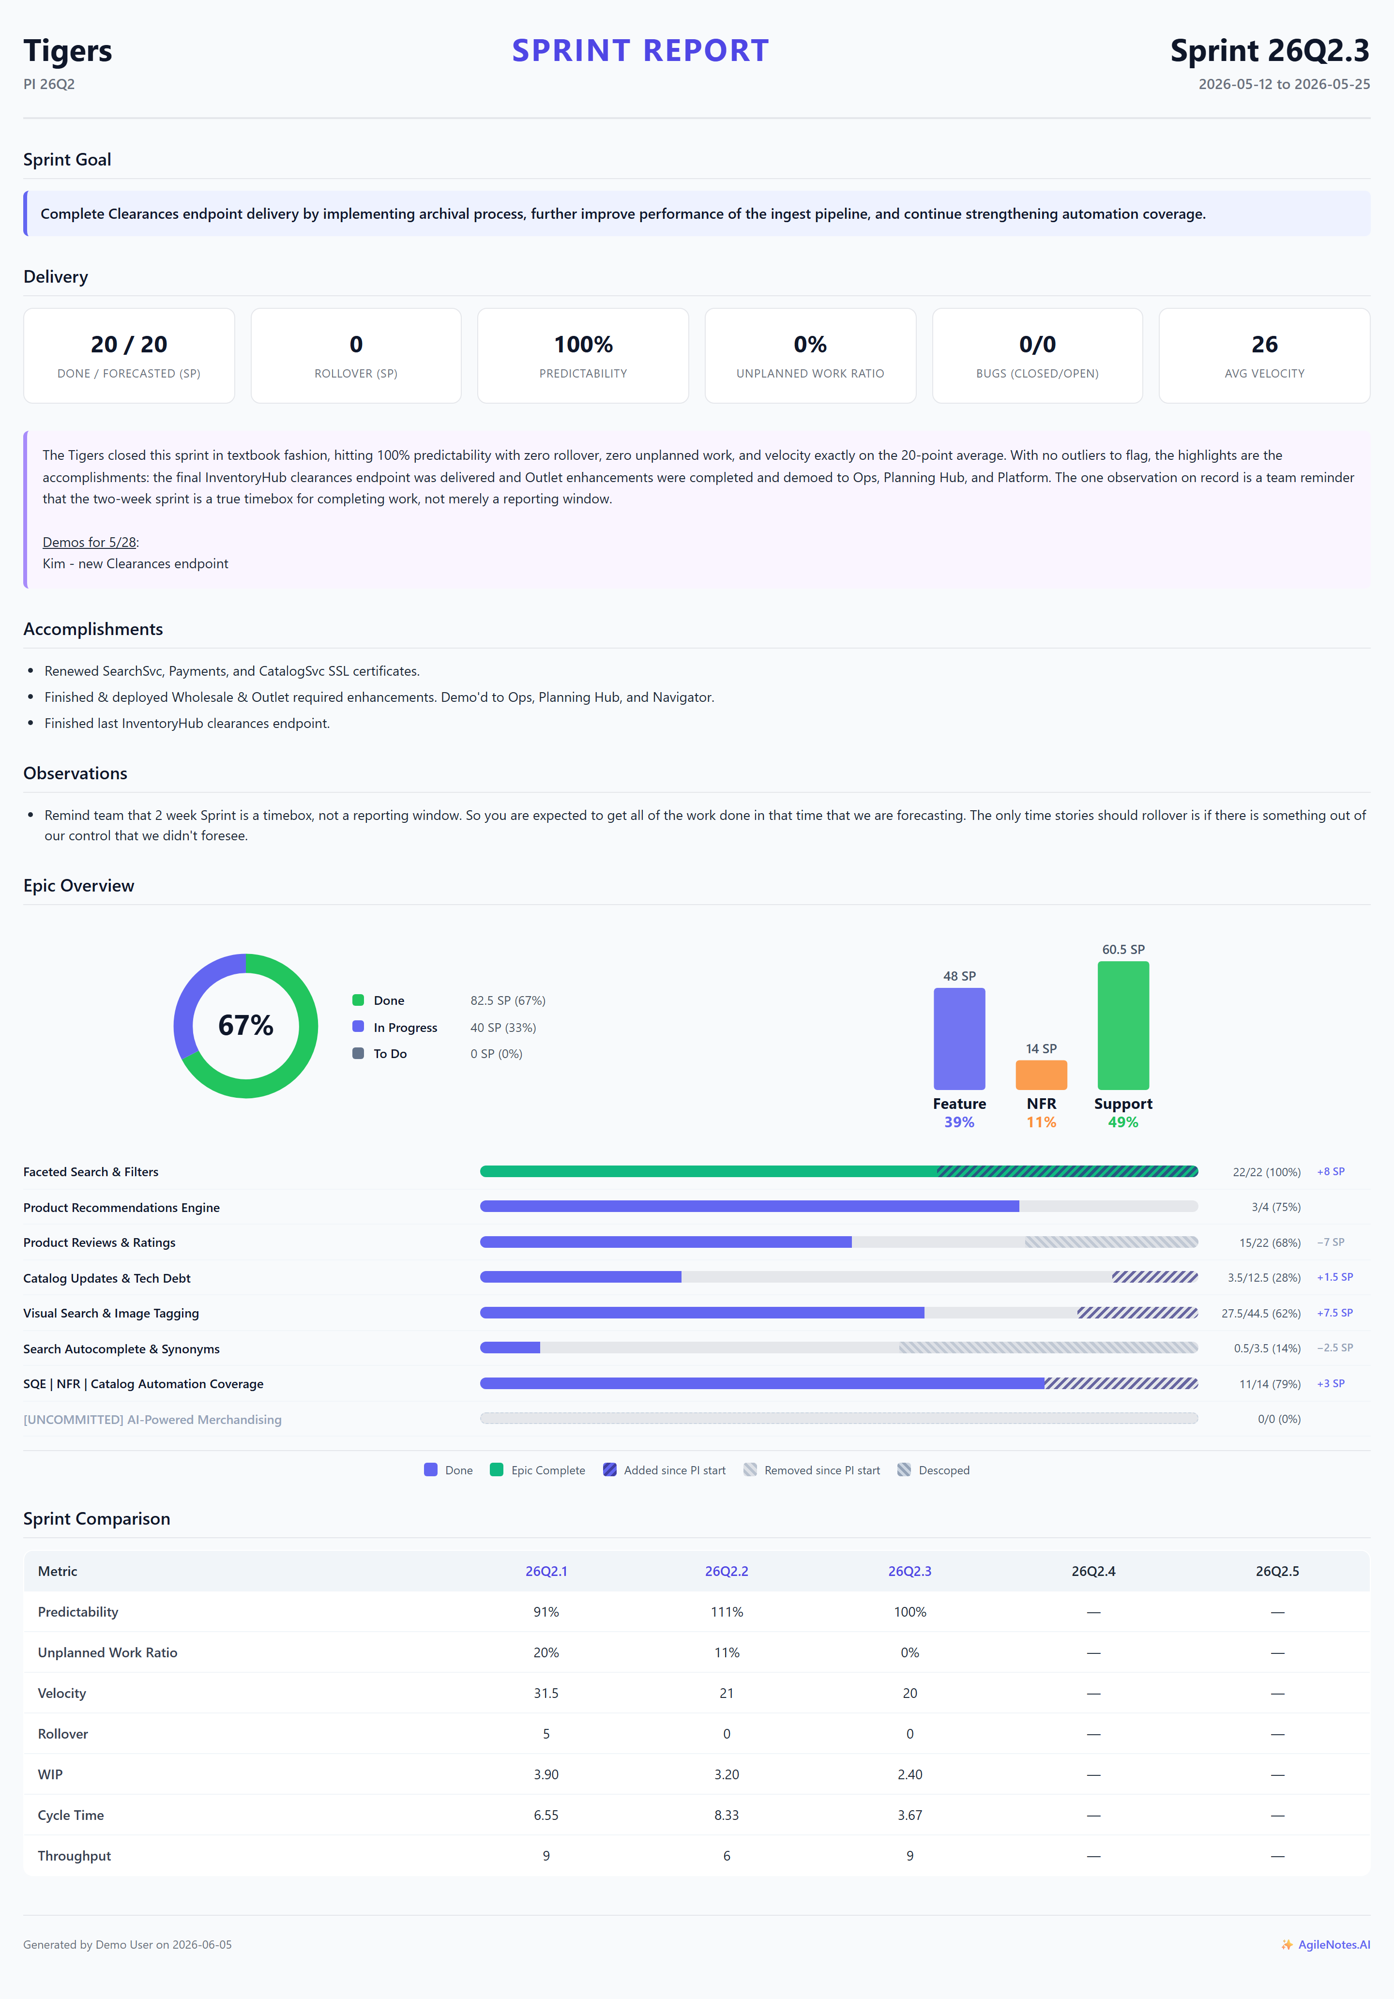
Task: Click the Support 49% label
Action: tap(1123, 1122)
